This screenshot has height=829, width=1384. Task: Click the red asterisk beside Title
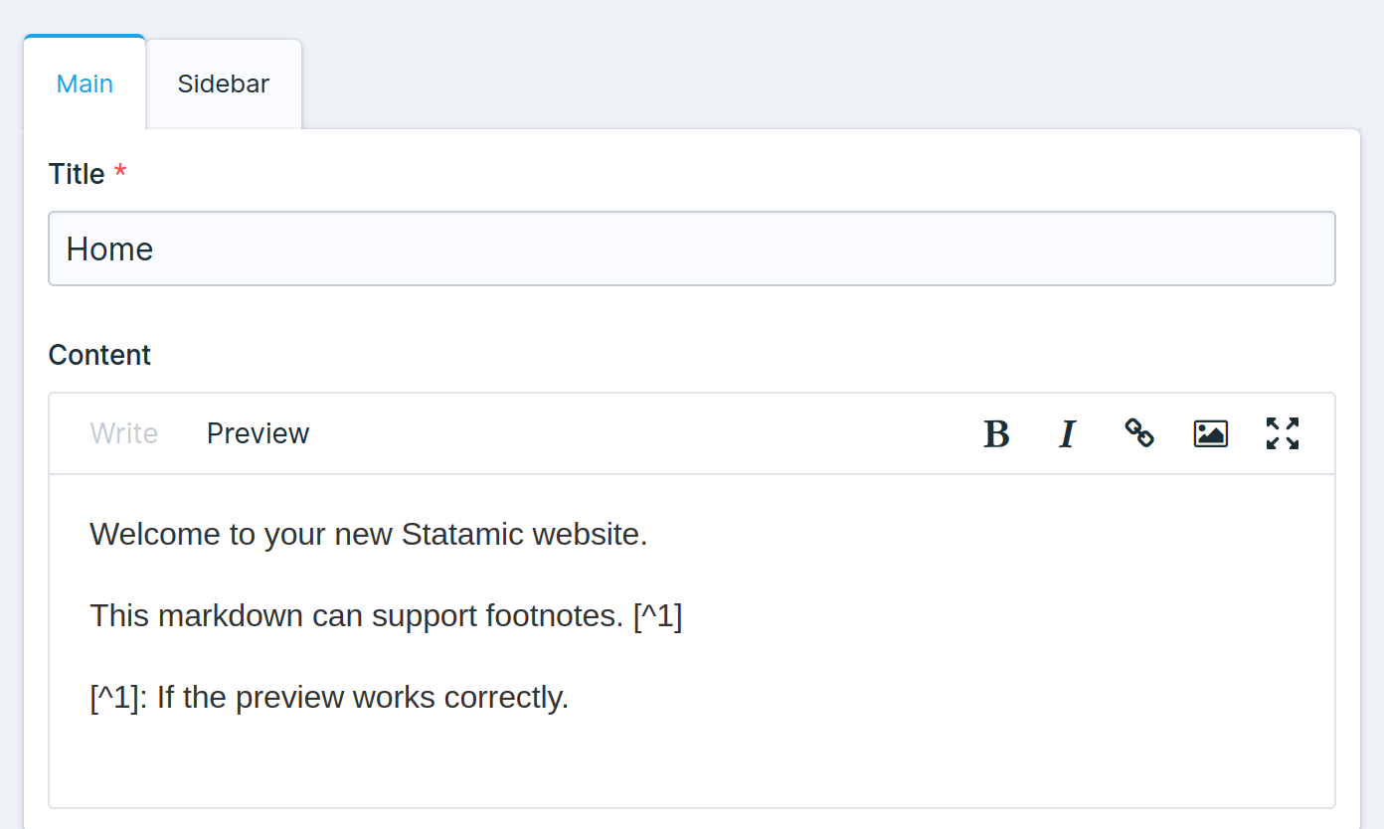(119, 171)
